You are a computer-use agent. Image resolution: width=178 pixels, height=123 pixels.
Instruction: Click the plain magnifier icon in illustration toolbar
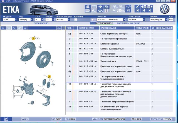click(x=25, y=28)
